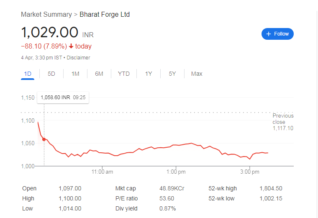Select the 1D time range tab
The width and height of the screenshot is (318, 218).
pyautogui.click(x=28, y=74)
